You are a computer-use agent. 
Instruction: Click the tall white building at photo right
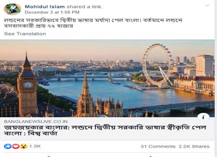(204, 65)
